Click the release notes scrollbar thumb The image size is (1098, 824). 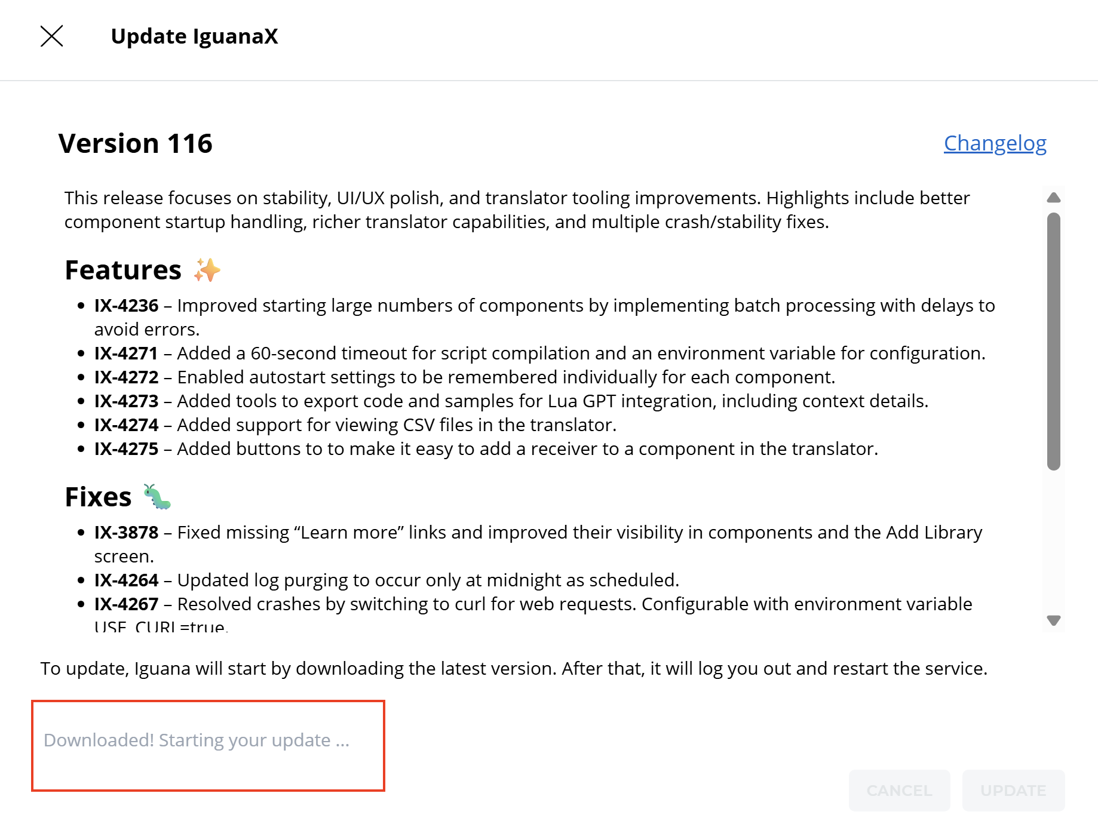[x=1054, y=340]
